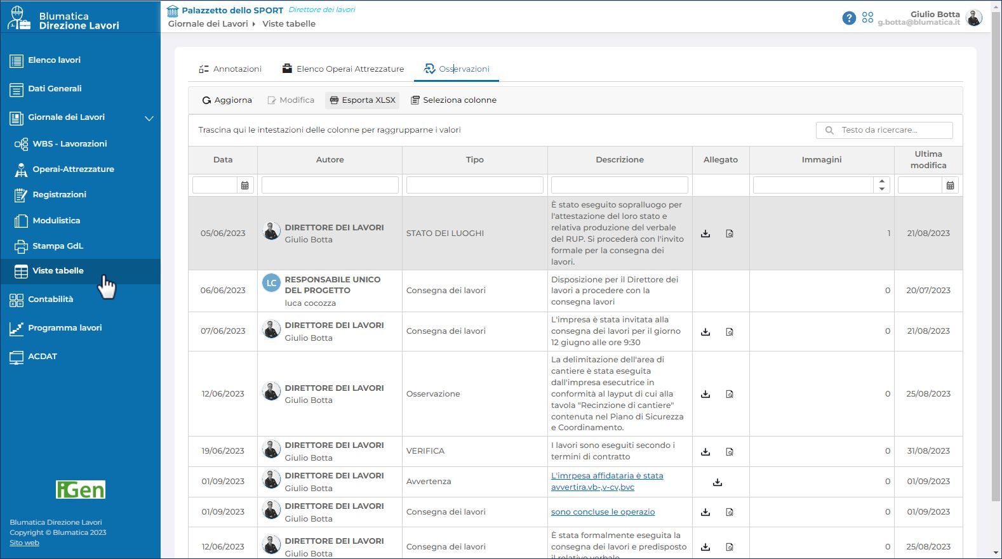
Task: Open the apps grid icon in header
Action: (x=867, y=18)
